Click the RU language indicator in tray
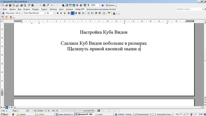This screenshot has height=116, width=206. click(x=177, y=114)
